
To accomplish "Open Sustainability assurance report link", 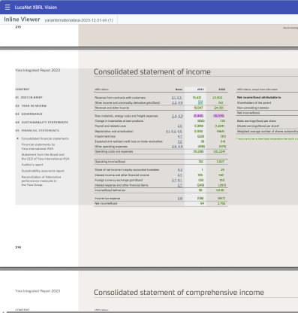I will click(x=43, y=171).
